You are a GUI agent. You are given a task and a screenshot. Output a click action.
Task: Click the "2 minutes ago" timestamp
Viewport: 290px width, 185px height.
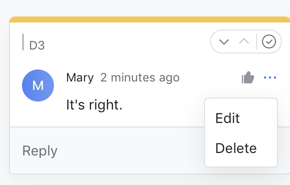pyautogui.click(x=140, y=77)
